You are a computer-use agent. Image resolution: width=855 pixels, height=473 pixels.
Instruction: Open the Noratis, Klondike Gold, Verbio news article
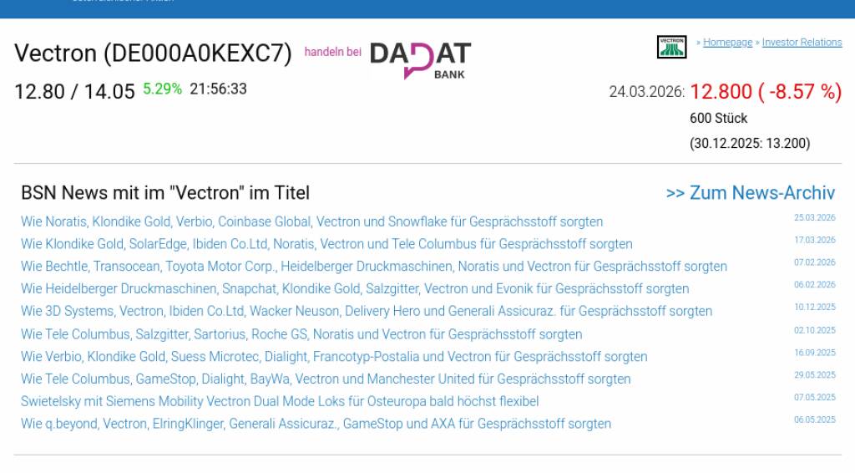point(311,221)
